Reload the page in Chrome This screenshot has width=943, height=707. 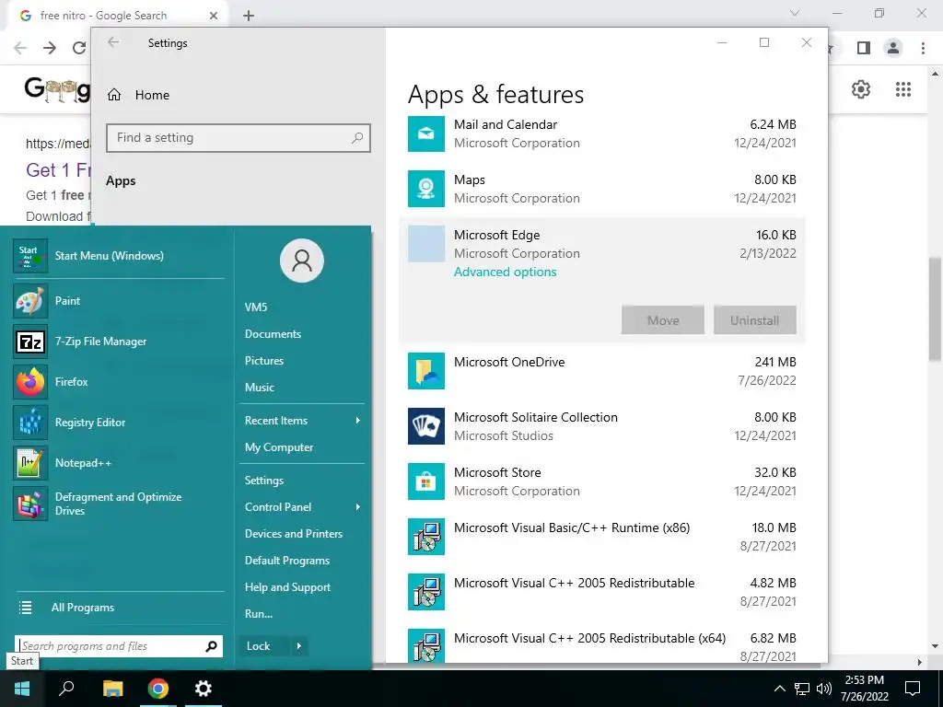point(79,48)
